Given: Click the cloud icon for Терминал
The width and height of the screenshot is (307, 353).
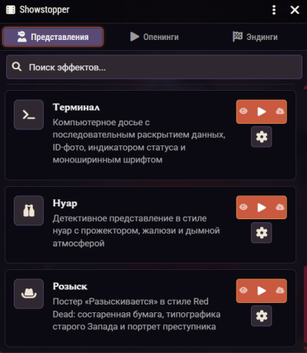Looking at the screenshot, I should (280, 112).
